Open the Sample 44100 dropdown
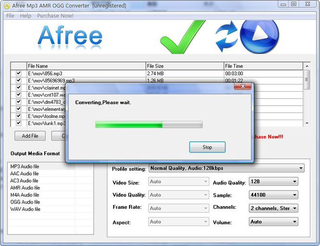 pyautogui.click(x=273, y=195)
